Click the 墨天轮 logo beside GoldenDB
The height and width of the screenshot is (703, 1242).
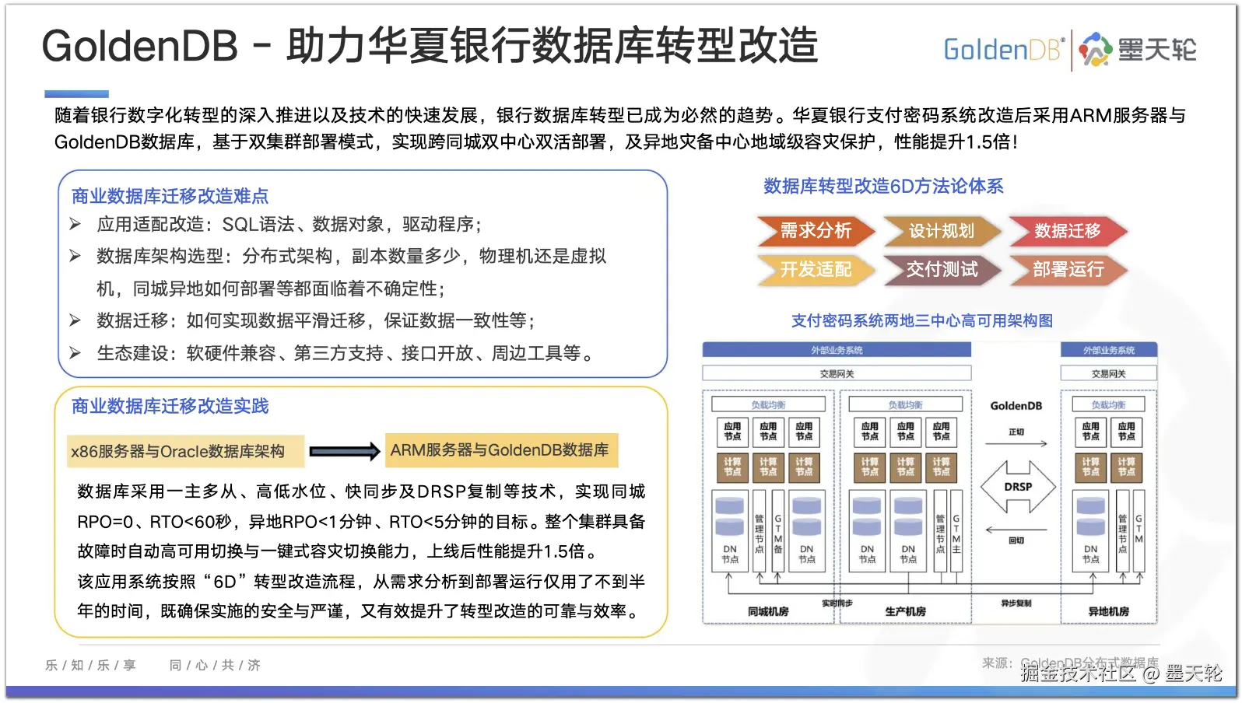pyautogui.click(x=1138, y=50)
